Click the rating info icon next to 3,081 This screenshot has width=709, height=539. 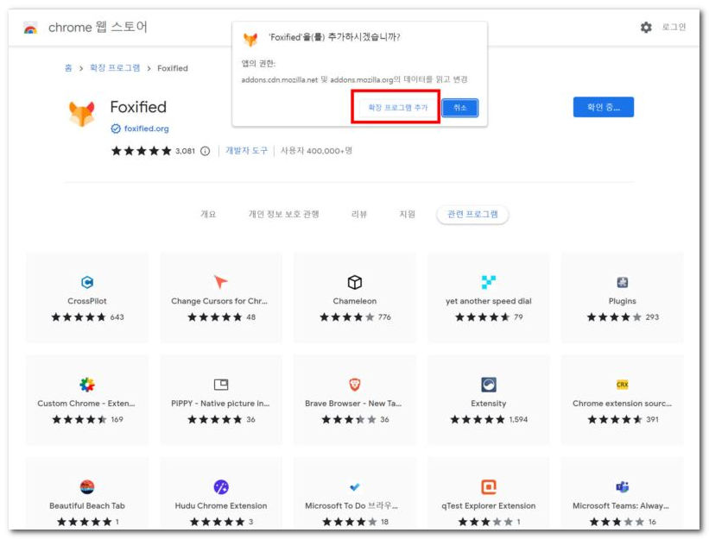coord(205,151)
